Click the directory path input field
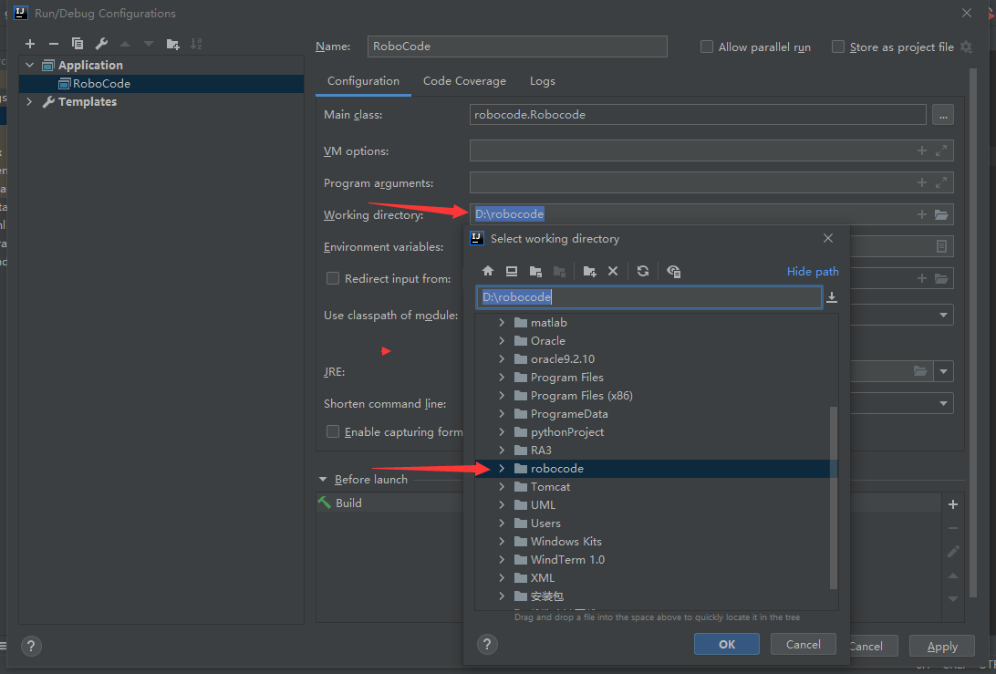 coord(649,297)
